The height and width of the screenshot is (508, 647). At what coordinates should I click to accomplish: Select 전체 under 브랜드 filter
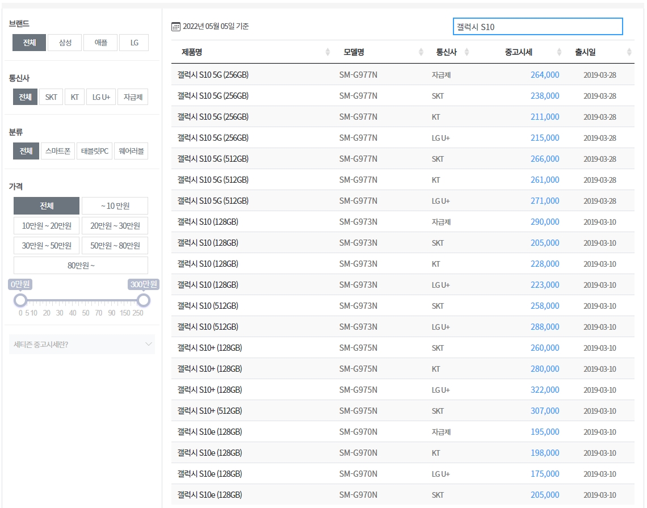click(29, 43)
